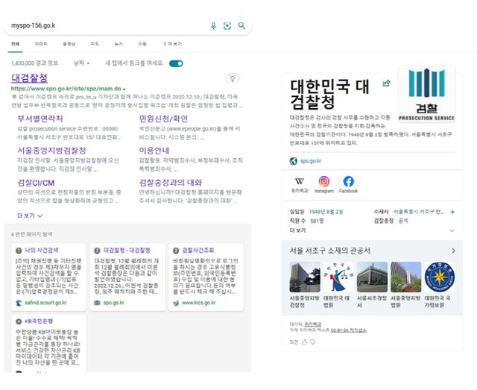
Task: Toggle the open links in new tab switch
Action: pyautogui.click(x=176, y=63)
